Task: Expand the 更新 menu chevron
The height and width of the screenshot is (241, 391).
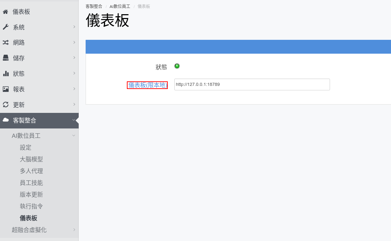Action: 74,105
